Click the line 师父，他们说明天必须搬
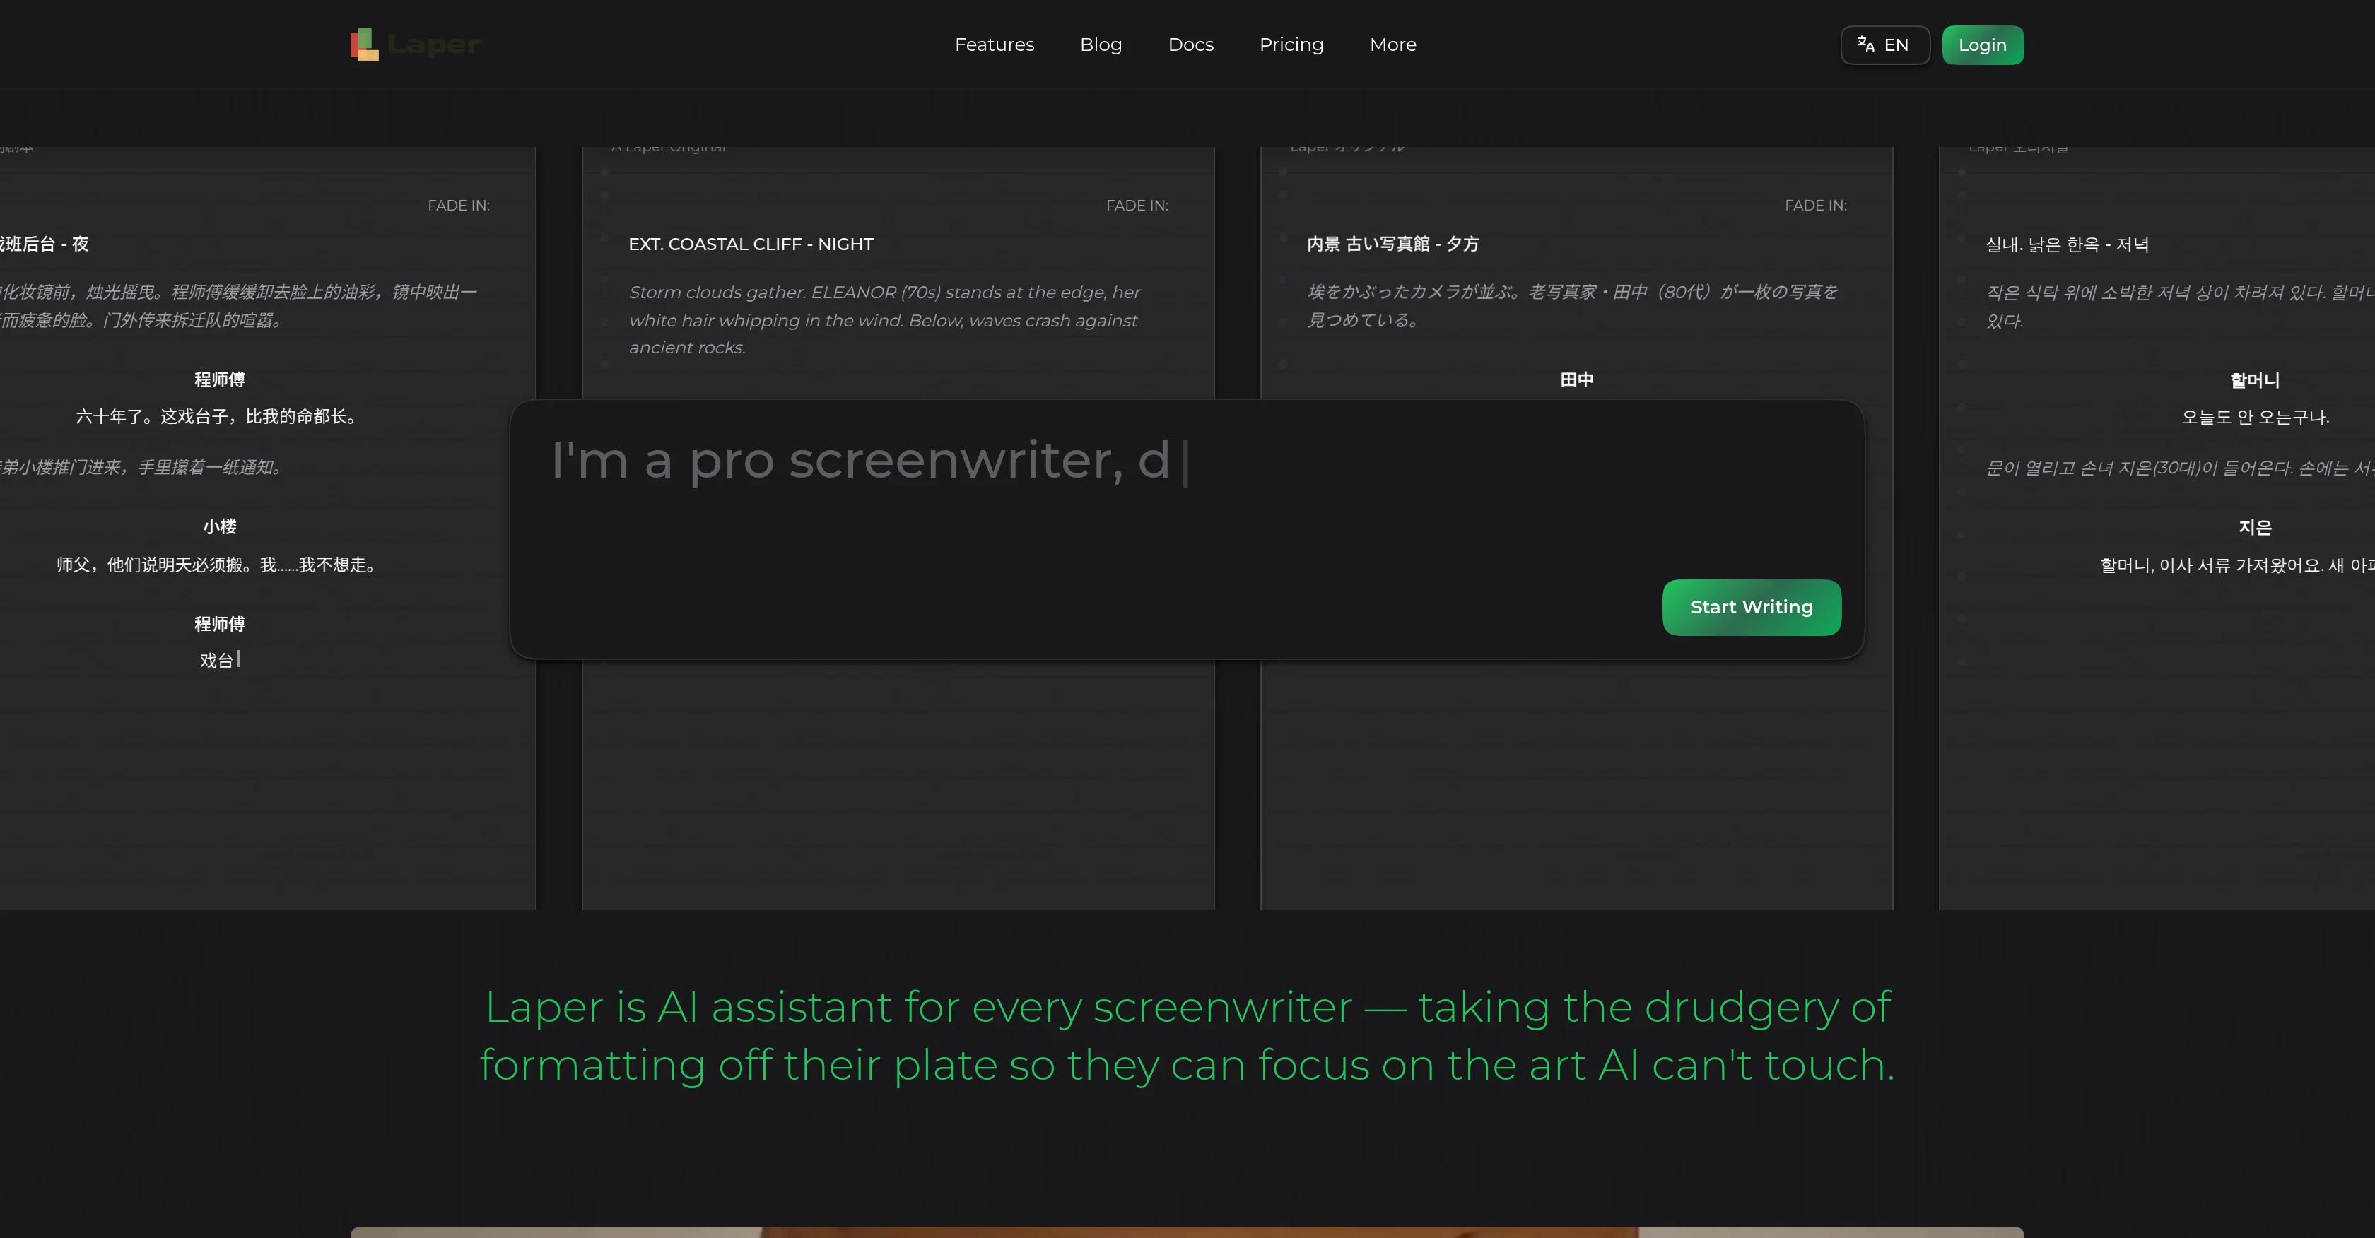Viewport: 2375px width, 1238px height. (218, 564)
